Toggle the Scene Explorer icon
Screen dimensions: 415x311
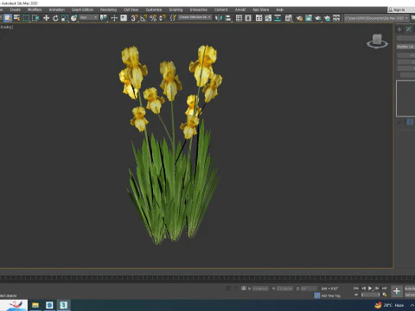coord(239,18)
